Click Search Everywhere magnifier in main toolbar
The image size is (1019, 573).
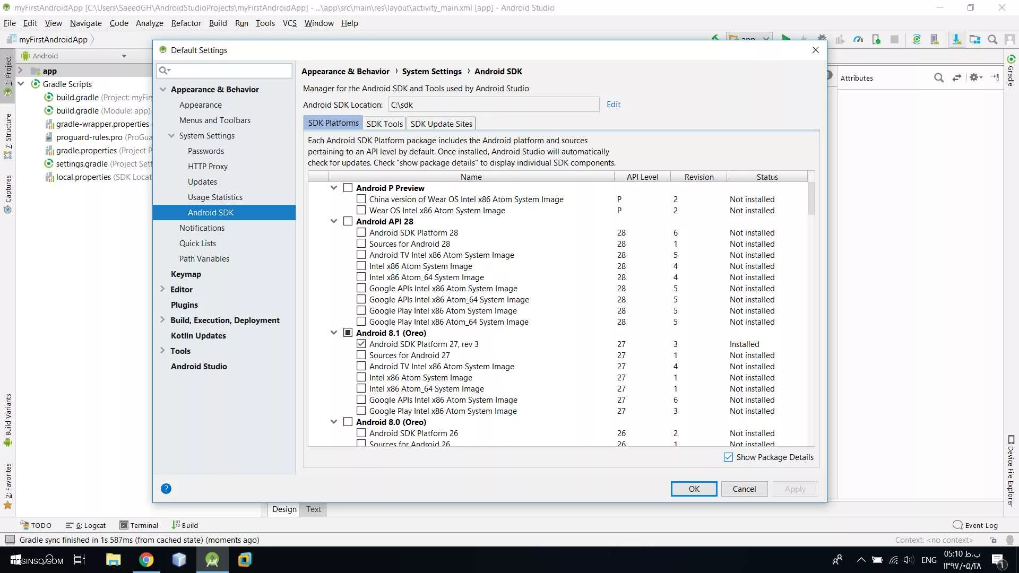(x=992, y=39)
